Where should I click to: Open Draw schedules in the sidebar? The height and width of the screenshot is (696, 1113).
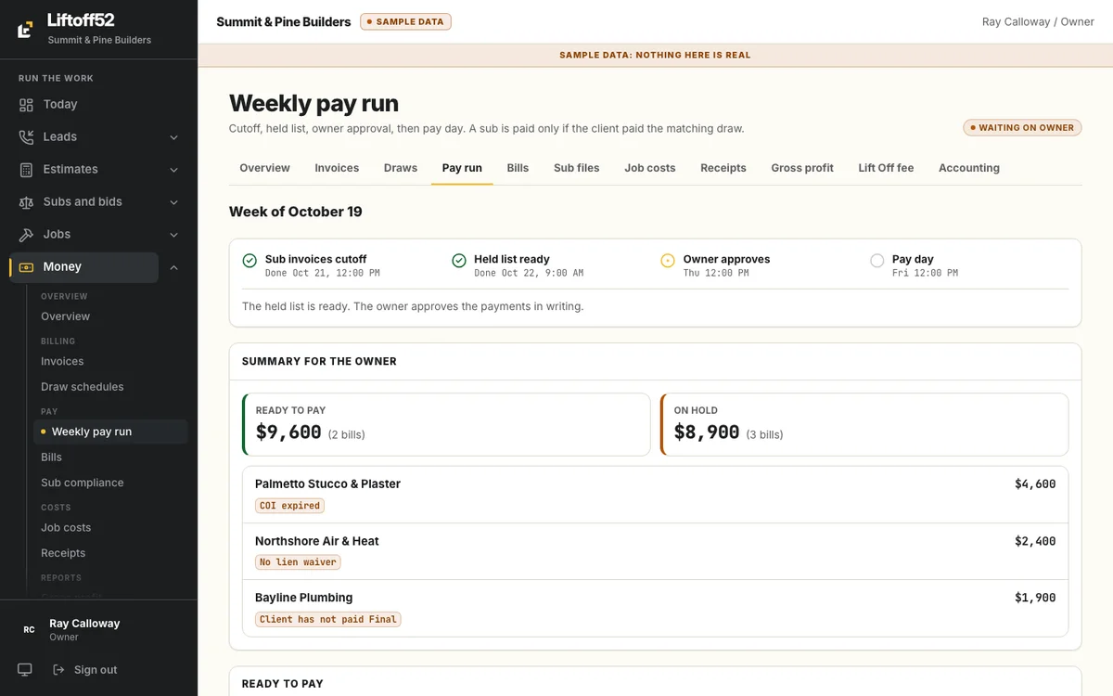coord(110,387)
